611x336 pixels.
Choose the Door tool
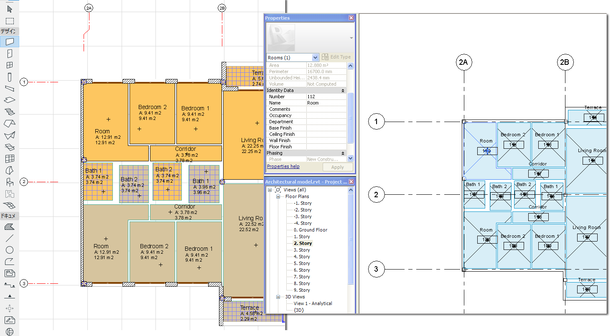pyautogui.click(x=10, y=53)
